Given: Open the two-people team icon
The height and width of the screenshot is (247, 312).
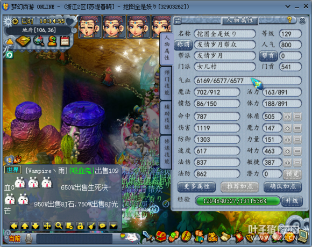Looking at the screenshot, I should click(x=199, y=236).
